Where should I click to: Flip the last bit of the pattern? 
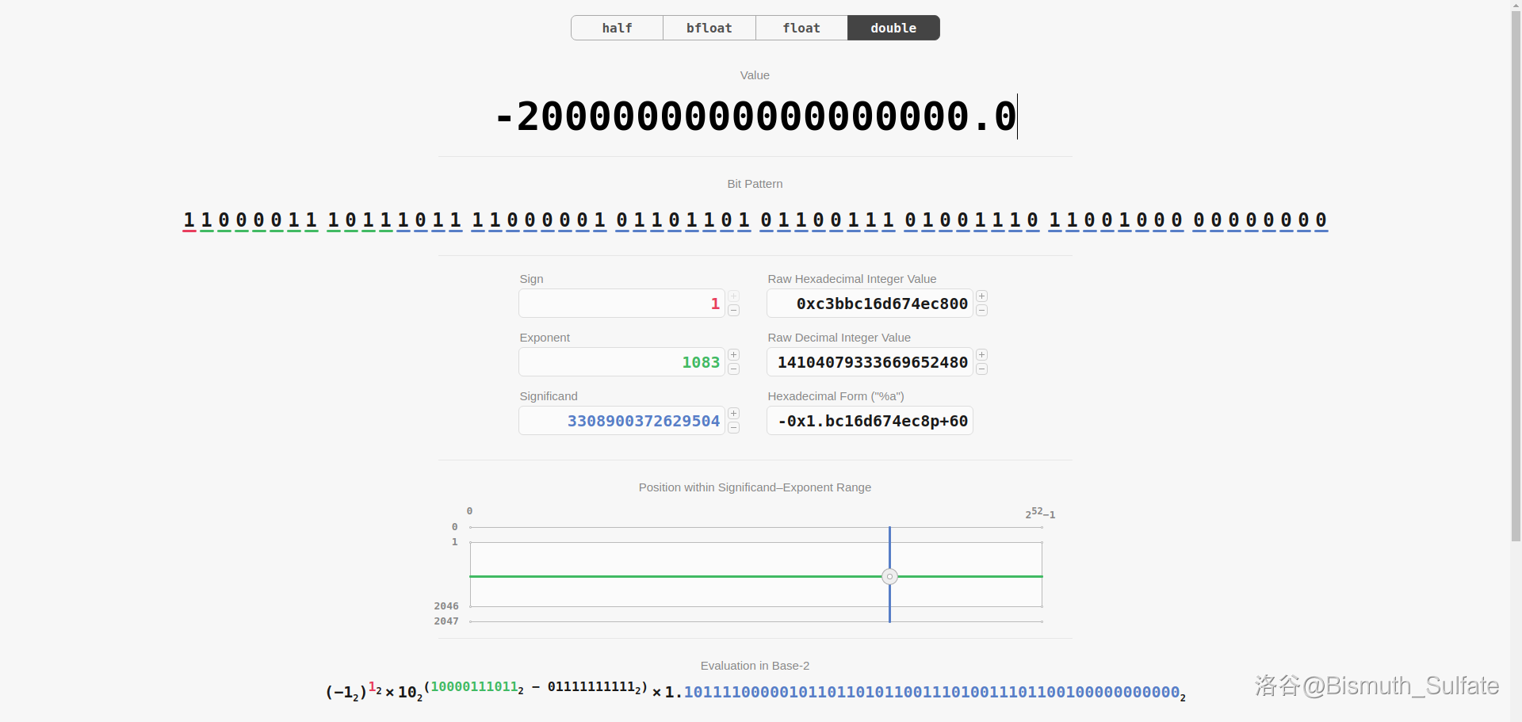(x=1321, y=220)
